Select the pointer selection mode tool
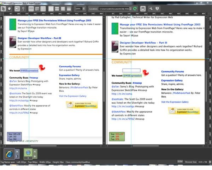This screenshot has height=170, width=212. pos(3,9)
